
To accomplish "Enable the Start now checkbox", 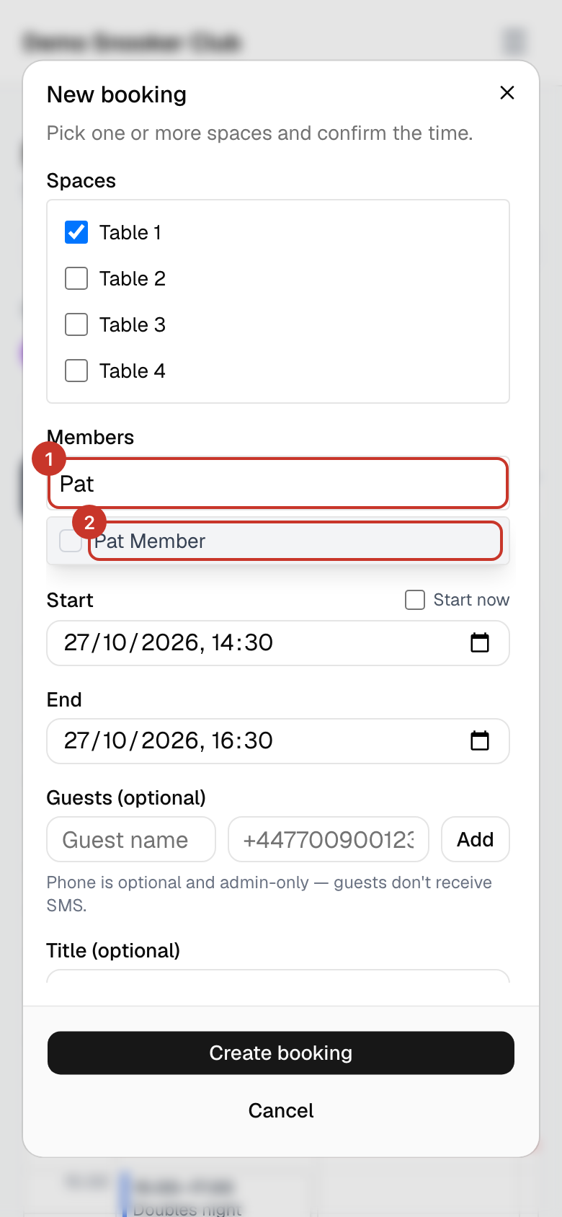I will click(415, 600).
